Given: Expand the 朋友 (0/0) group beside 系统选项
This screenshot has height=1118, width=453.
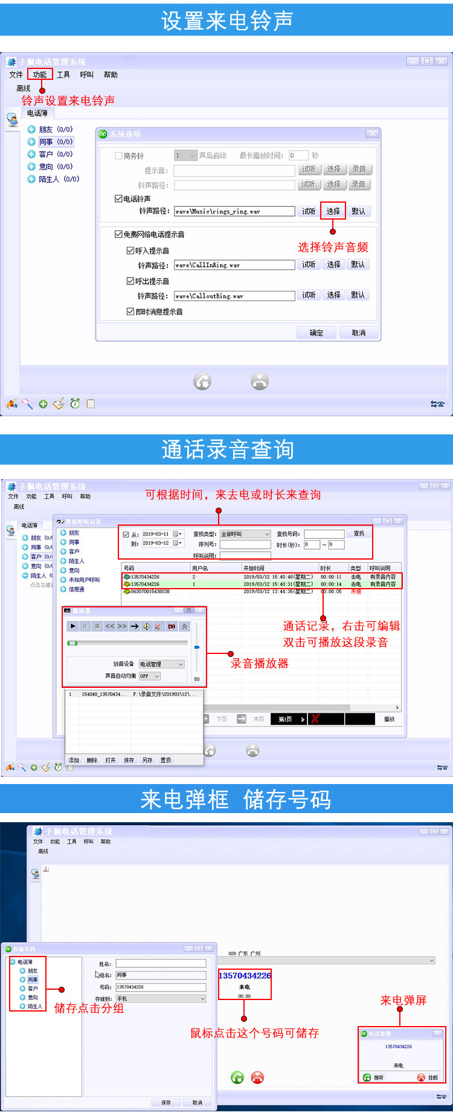Looking at the screenshot, I should 31,129.
